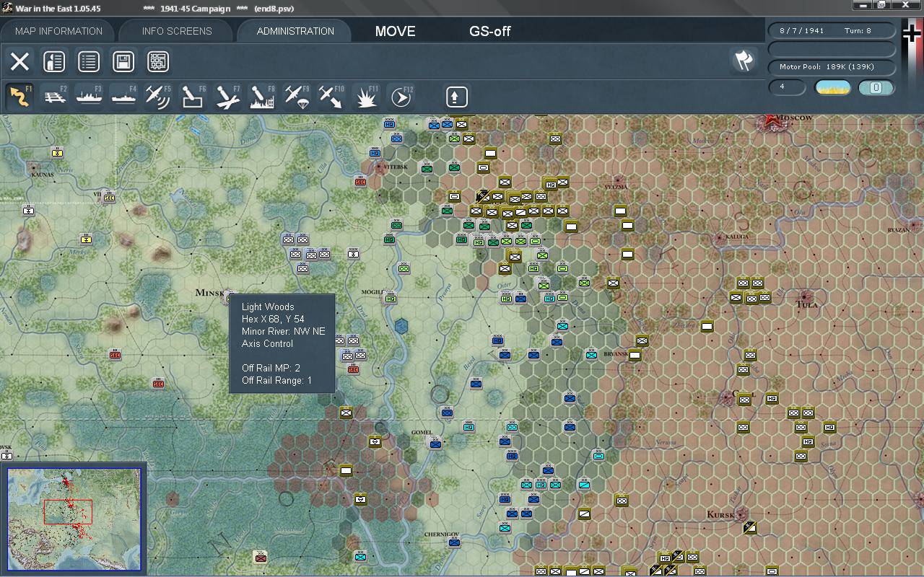Click the X close icon in the toolbar

[19, 61]
